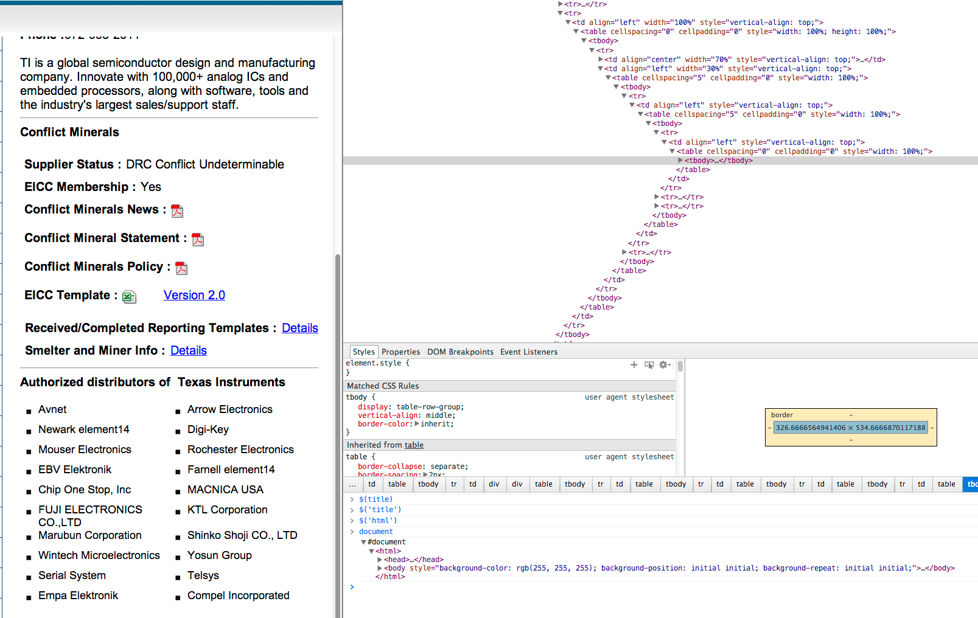Click the webpage's vertical scrollbar thumb
978x618 pixels.
coord(338,426)
